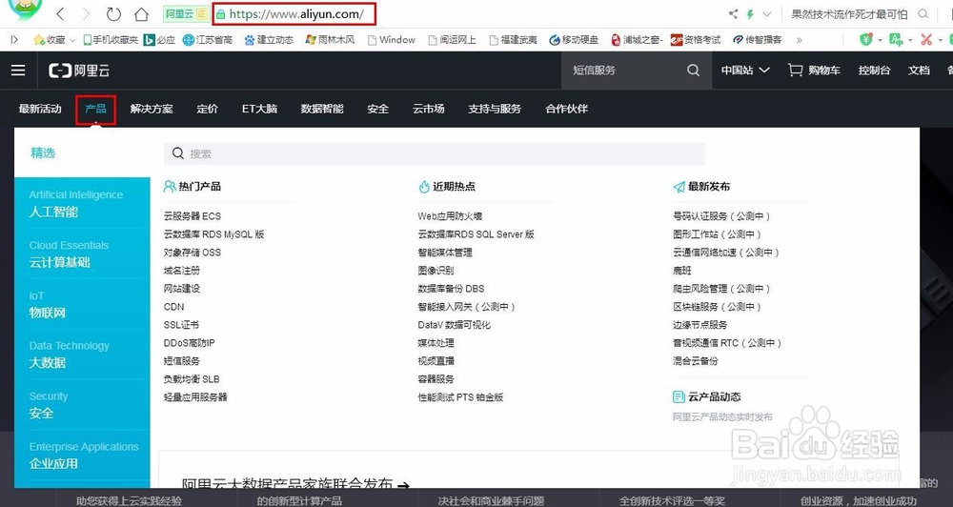953x507 pixels.
Task: Click the green lightning speed-mode icon
Action: [x=750, y=14]
